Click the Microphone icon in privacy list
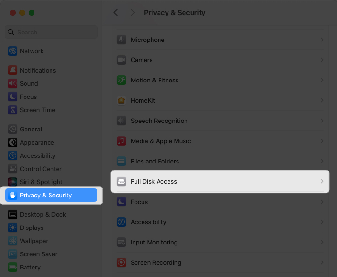This screenshot has height=277, width=337. pos(121,40)
